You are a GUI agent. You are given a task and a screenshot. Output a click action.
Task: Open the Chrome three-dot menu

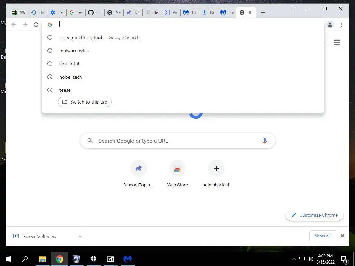click(x=341, y=25)
